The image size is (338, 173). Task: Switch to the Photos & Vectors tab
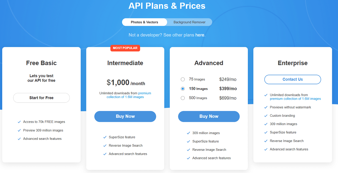[144, 22]
